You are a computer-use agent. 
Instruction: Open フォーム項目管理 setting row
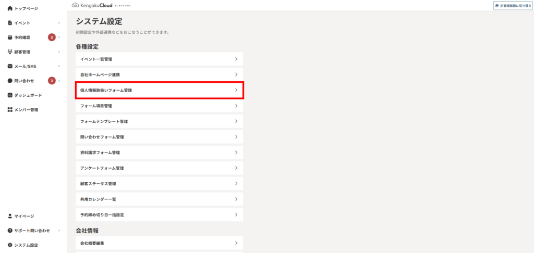point(160,106)
